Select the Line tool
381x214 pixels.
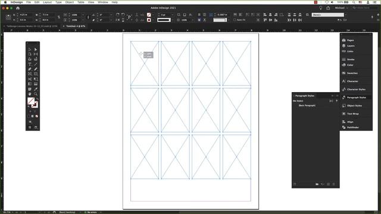point(36,64)
